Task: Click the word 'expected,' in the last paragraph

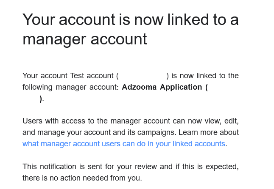Action: pos(222,167)
